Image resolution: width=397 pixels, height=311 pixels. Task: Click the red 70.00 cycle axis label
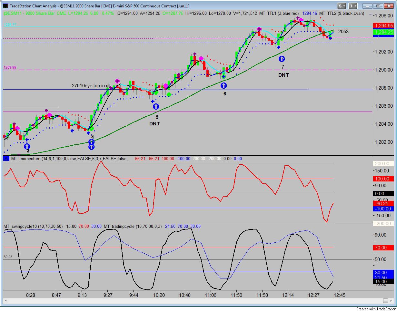tap(383, 248)
